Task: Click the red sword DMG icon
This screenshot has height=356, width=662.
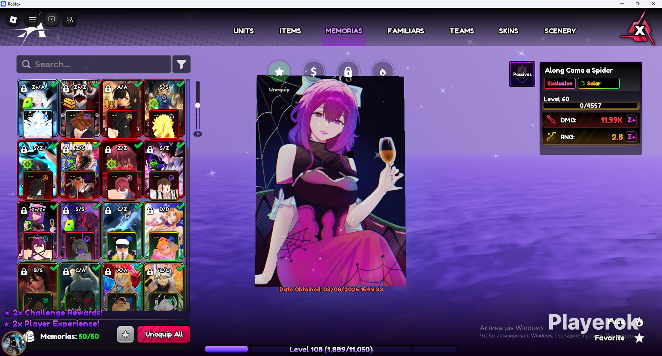Action: [x=551, y=120]
